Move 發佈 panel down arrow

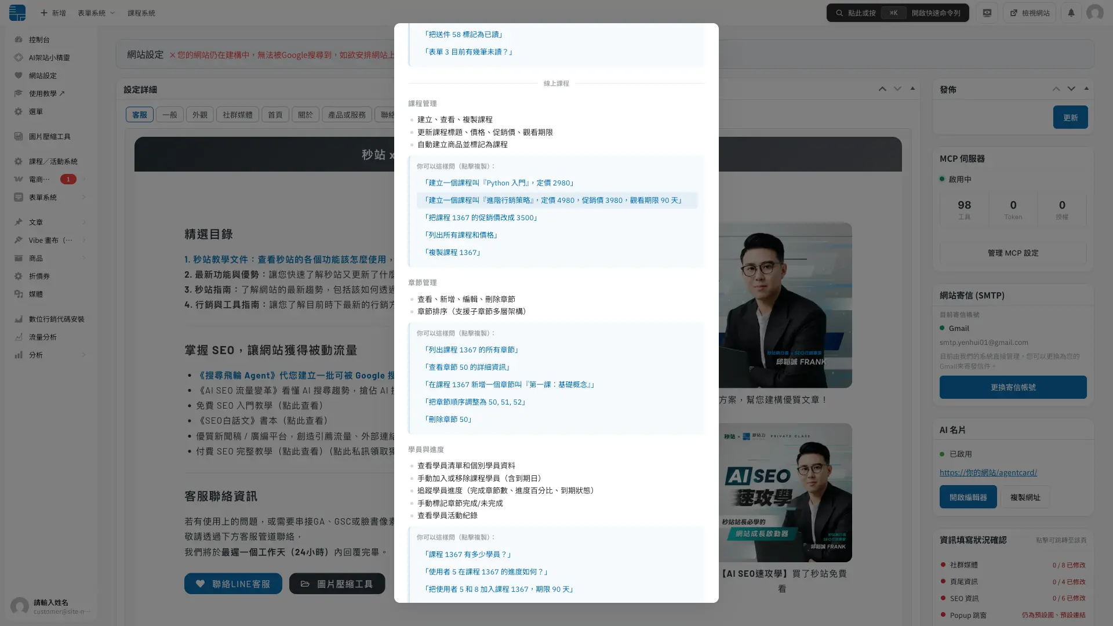pyautogui.click(x=1071, y=89)
